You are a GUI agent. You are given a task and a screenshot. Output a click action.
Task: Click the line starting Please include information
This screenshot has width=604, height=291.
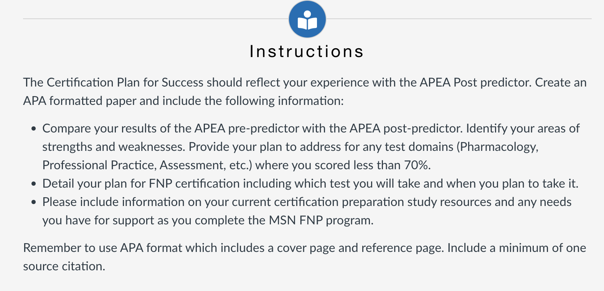pyautogui.click(x=307, y=202)
